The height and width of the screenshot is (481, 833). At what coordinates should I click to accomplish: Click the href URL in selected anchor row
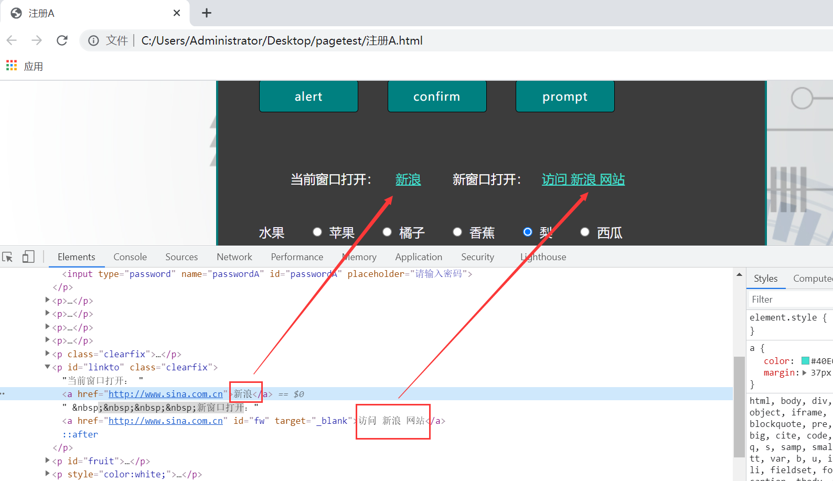166,394
